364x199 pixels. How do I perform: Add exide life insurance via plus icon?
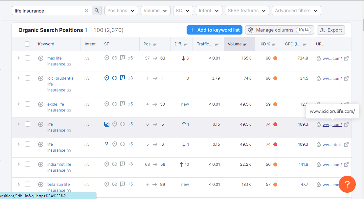coord(41,104)
